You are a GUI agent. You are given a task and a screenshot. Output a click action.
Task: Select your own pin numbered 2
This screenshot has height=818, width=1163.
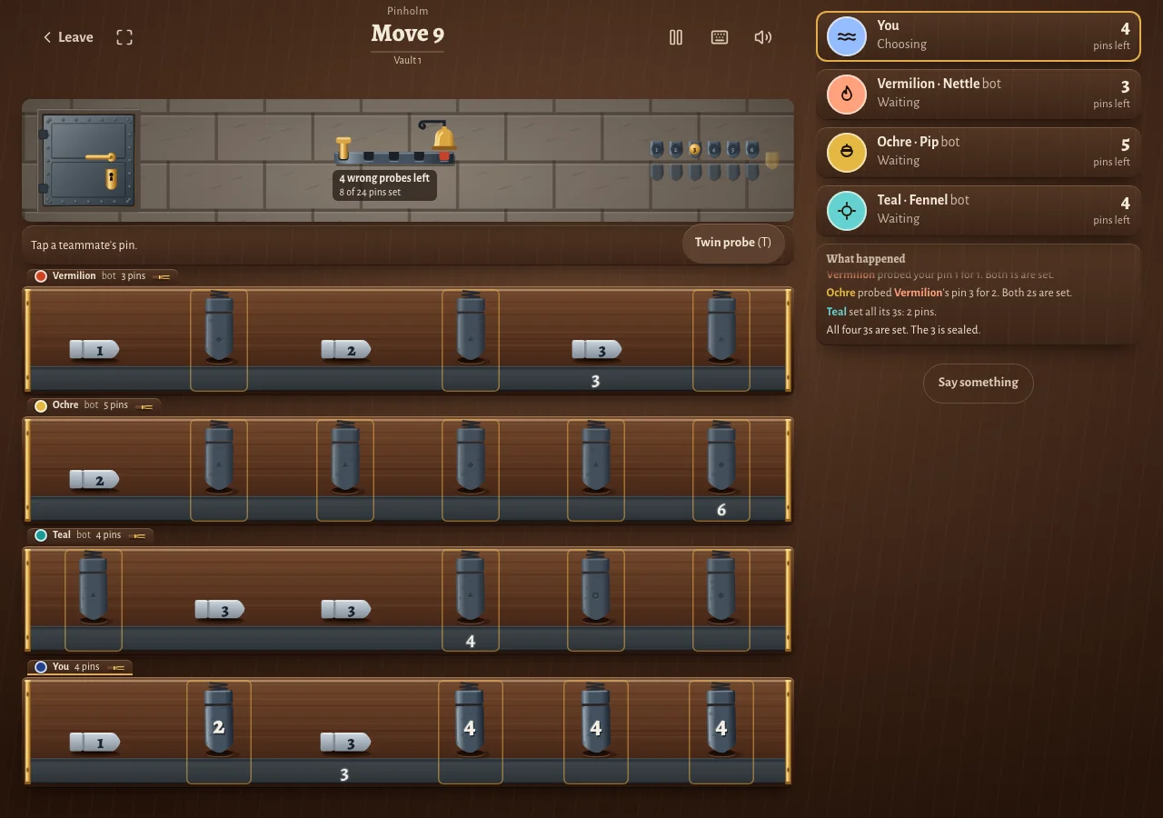219,733
